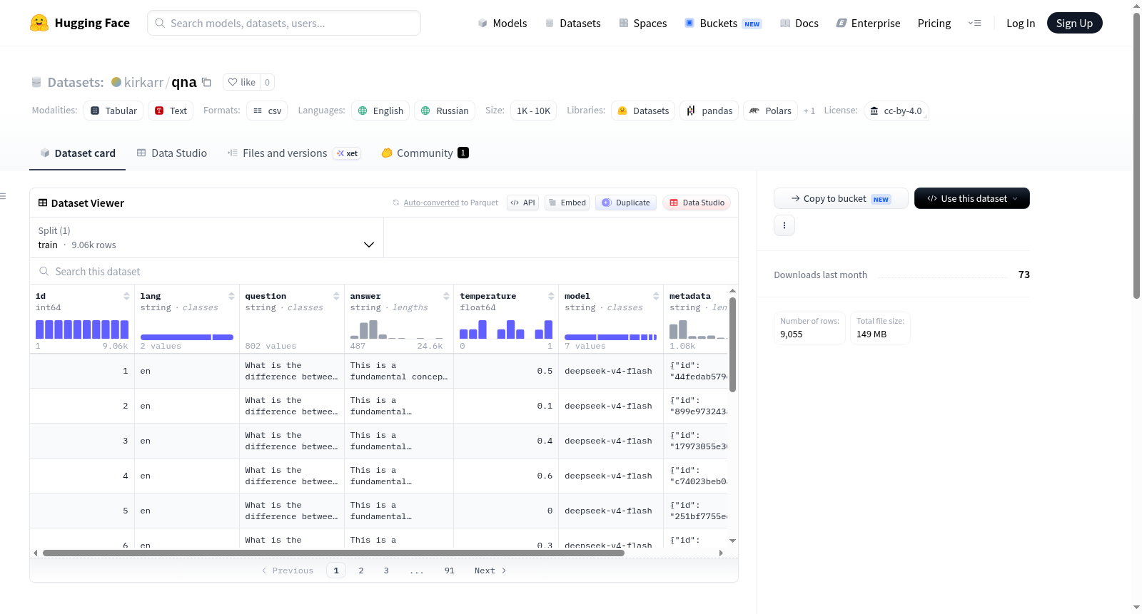Sort the lang column
The height and width of the screenshot is (614, 1142).
(231, 296)
